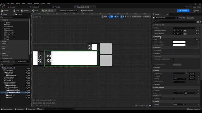This screenshot has height=113, width=202.
Task: Open the Content Drawer
Action: 7,109
